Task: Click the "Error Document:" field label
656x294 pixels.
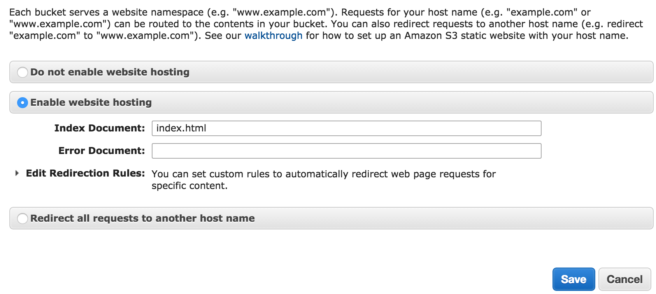Action: [102, 151]
